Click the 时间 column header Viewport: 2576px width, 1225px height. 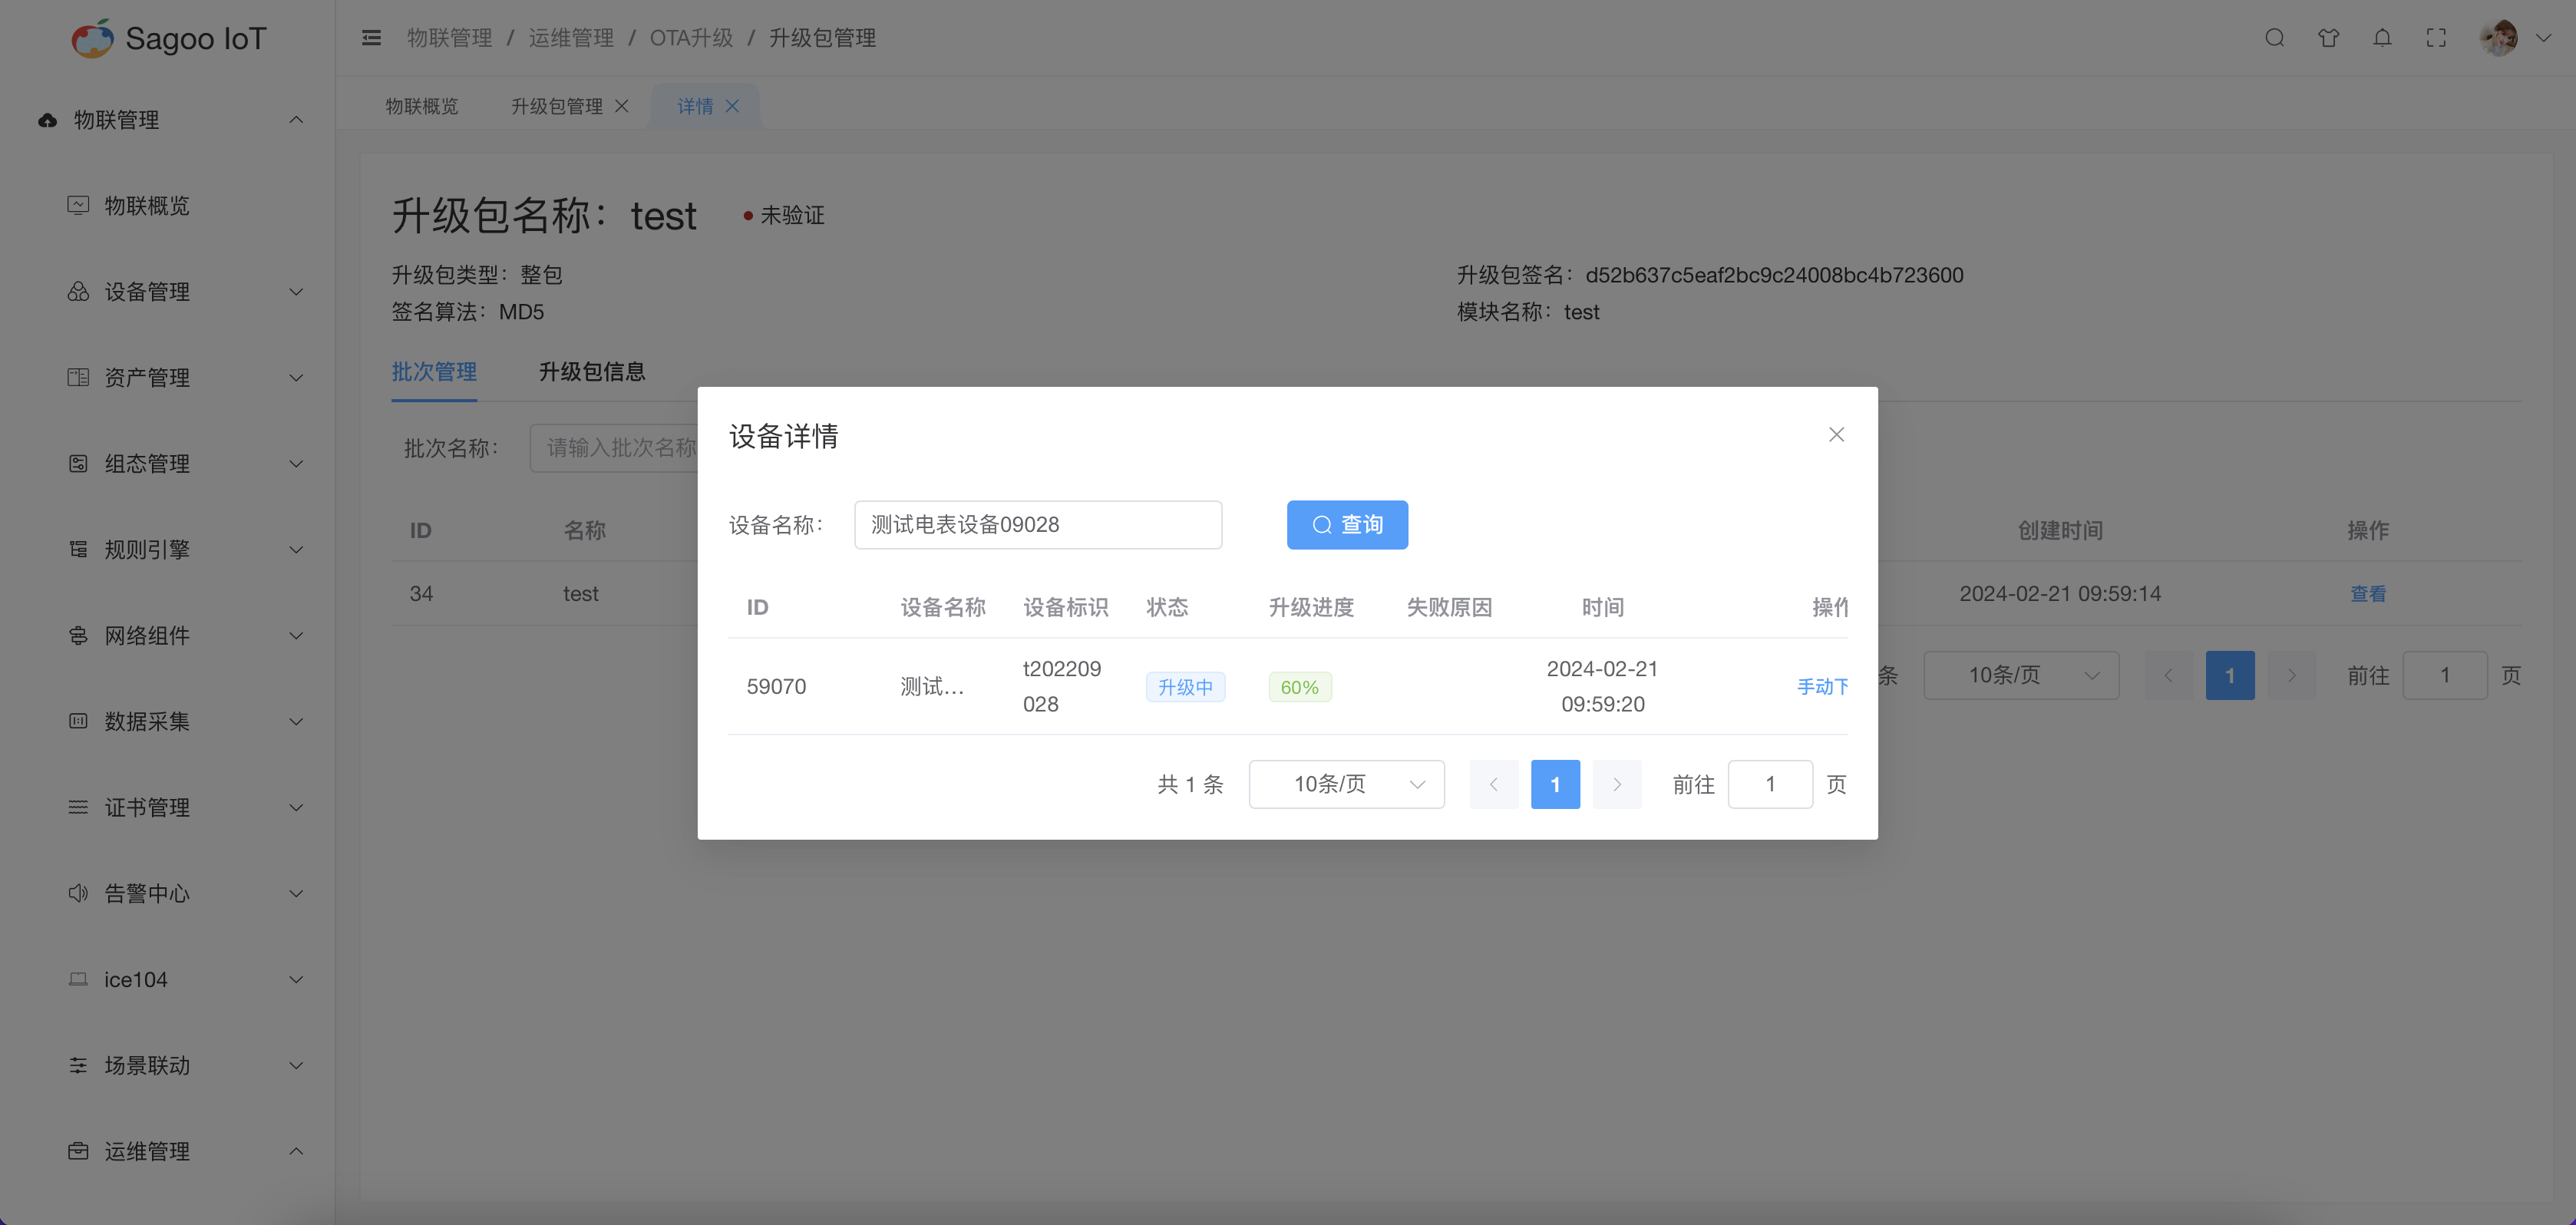1602,607
